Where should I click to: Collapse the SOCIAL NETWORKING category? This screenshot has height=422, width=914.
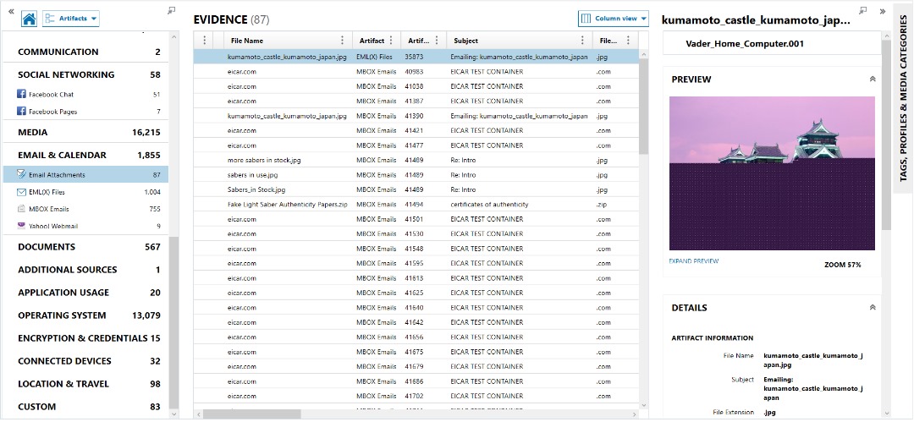click(85, 74)
